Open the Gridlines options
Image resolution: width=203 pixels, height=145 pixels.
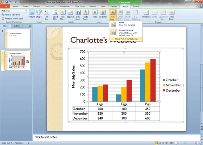click(x=103, y=14)
